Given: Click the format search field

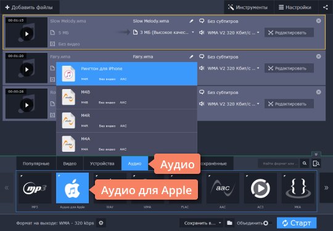Looking at the screenshot, I should [x=279, y=163].
